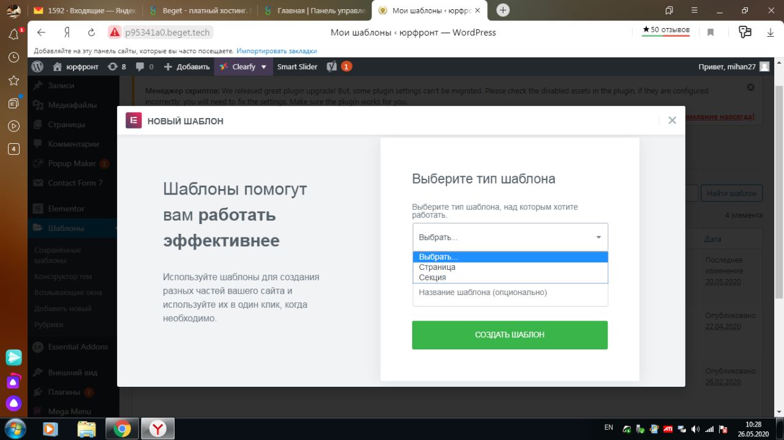
Task: Open comments bubble in admin bar
Action: pos(145,67)
